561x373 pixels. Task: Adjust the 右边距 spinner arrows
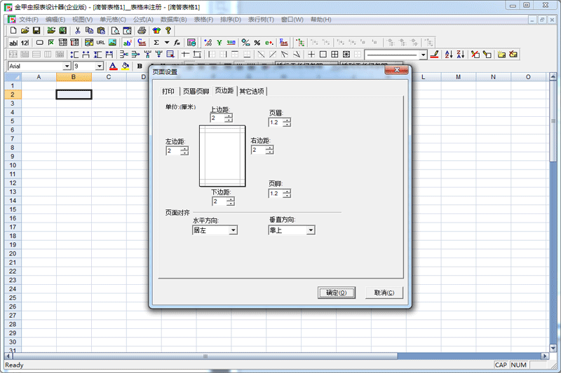click(269, 150)
